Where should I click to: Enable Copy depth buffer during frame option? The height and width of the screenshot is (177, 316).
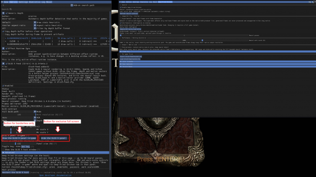tap(3, 34)
